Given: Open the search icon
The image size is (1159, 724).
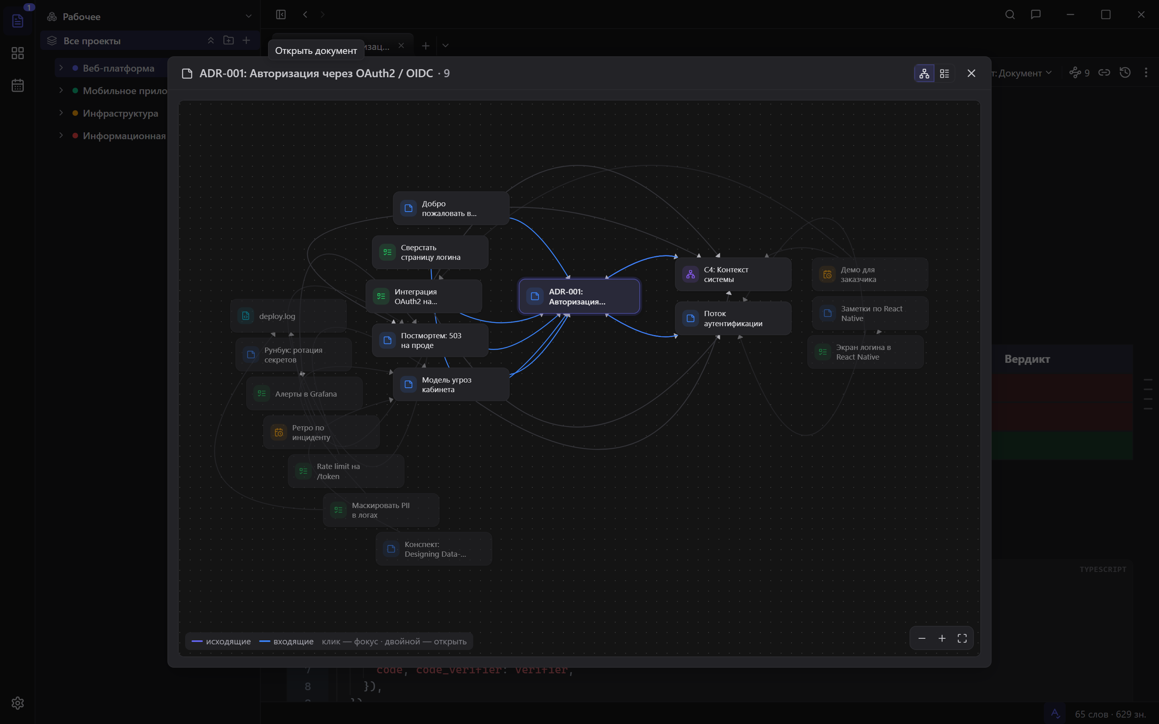Looking at the screenshot, I should 1010,14.
